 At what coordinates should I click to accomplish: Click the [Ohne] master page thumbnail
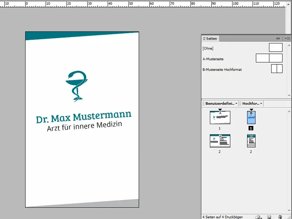tap(276, 47)
